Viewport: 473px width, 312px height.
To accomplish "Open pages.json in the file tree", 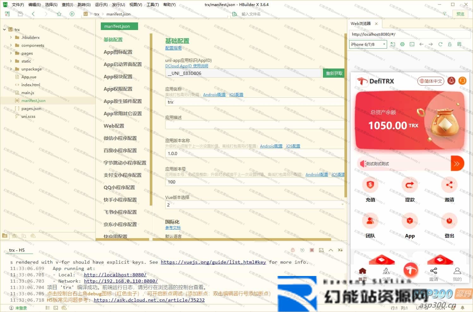I will (31, 109).
